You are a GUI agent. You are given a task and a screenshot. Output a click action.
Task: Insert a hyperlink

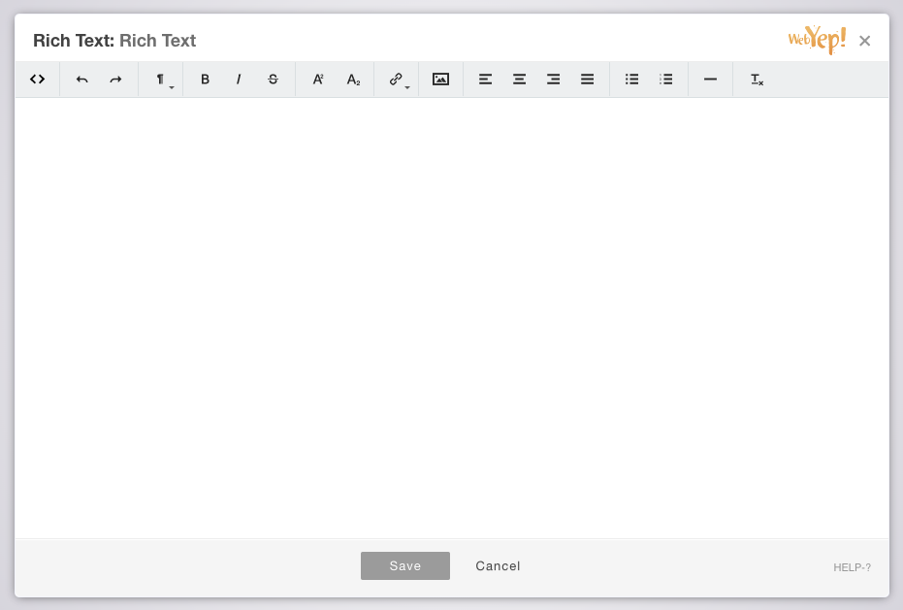tap(395, 79)
